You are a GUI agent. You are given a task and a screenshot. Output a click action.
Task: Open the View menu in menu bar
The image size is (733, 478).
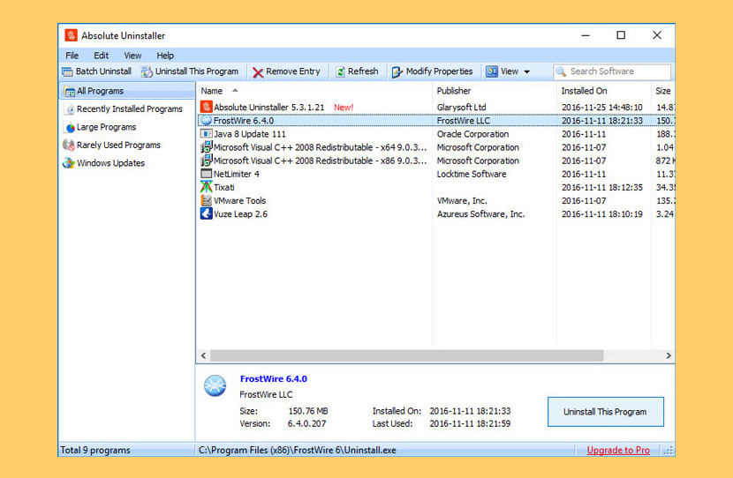[132, 56]
